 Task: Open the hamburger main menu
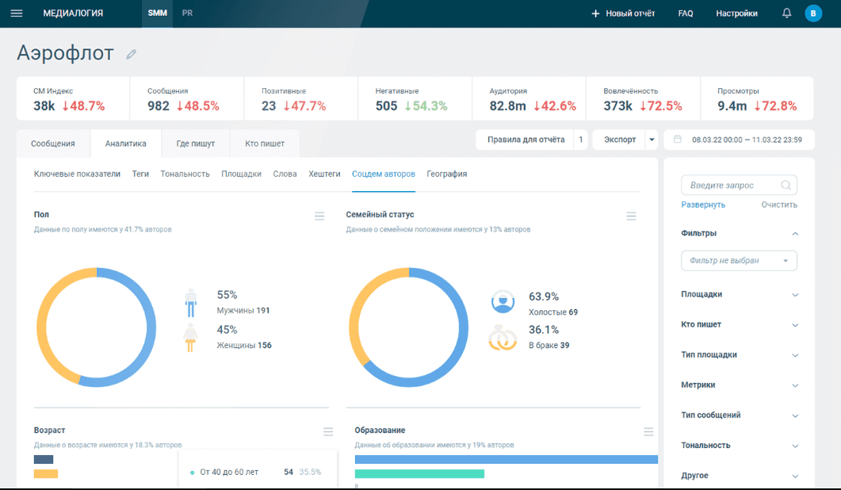17,13
